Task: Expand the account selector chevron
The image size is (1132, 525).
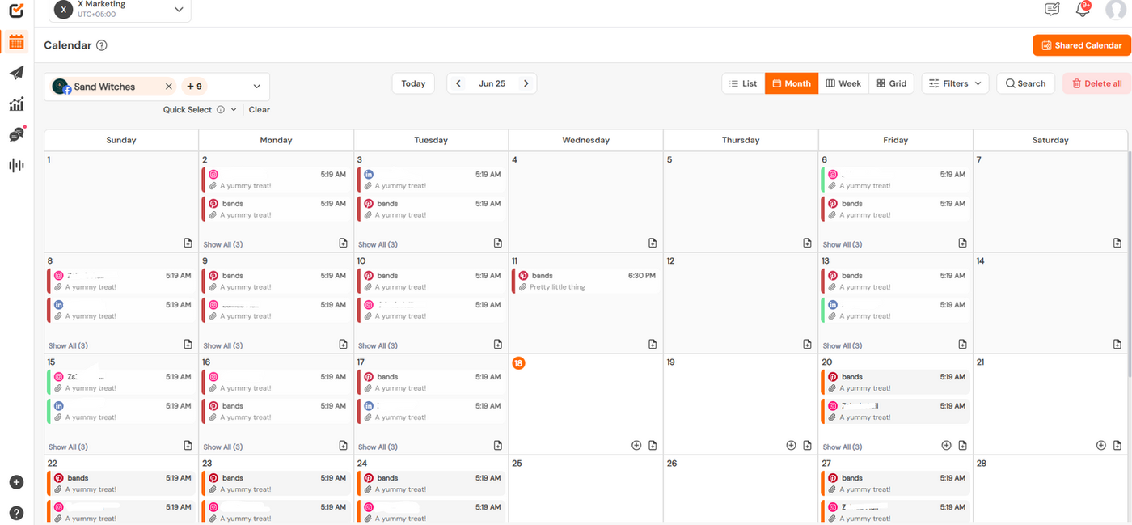Action: pyautogui.click(x=257, y=87)
